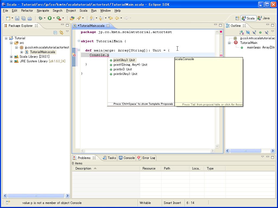
Task: Click the Open Perspective icon
Action: point(237,18)
